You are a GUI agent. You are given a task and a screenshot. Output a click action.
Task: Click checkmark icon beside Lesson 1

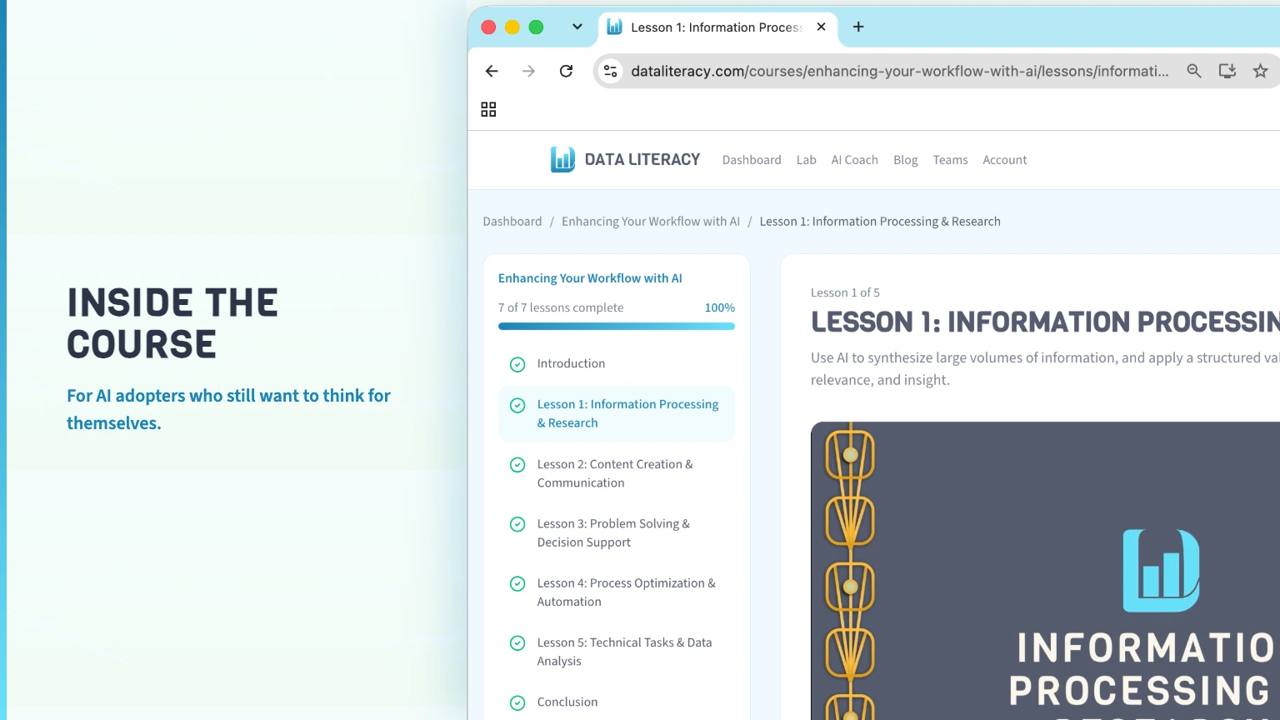tap(517, 405)
